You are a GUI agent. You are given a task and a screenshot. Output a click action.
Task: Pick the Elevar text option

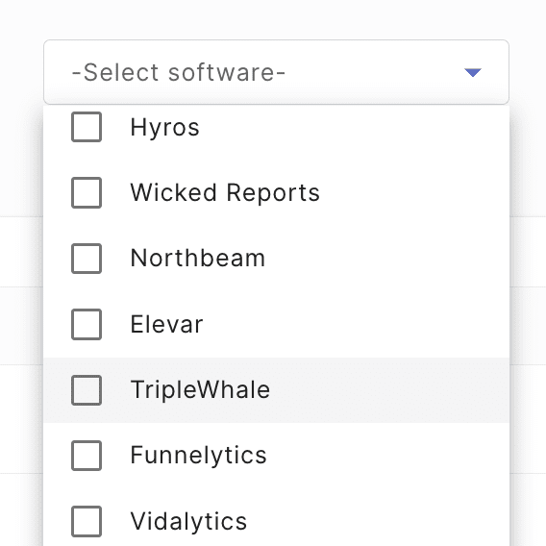[x=166, y=324]
